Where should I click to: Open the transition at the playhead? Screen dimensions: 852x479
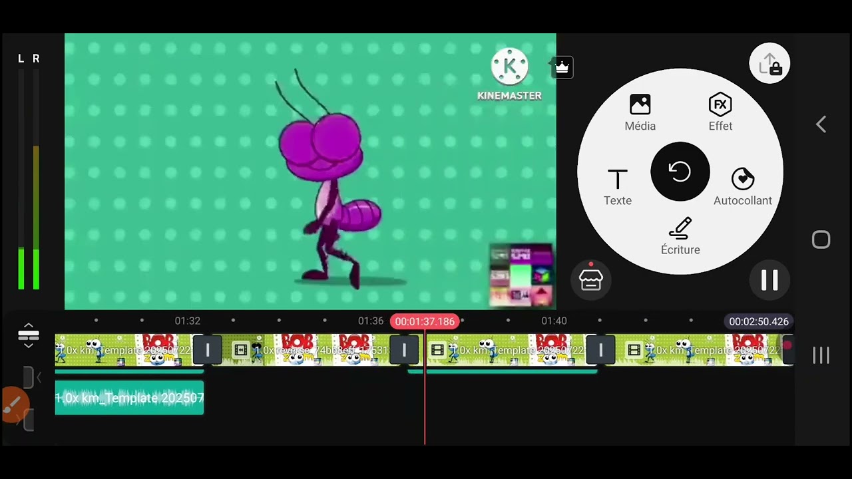click(403, 350)
